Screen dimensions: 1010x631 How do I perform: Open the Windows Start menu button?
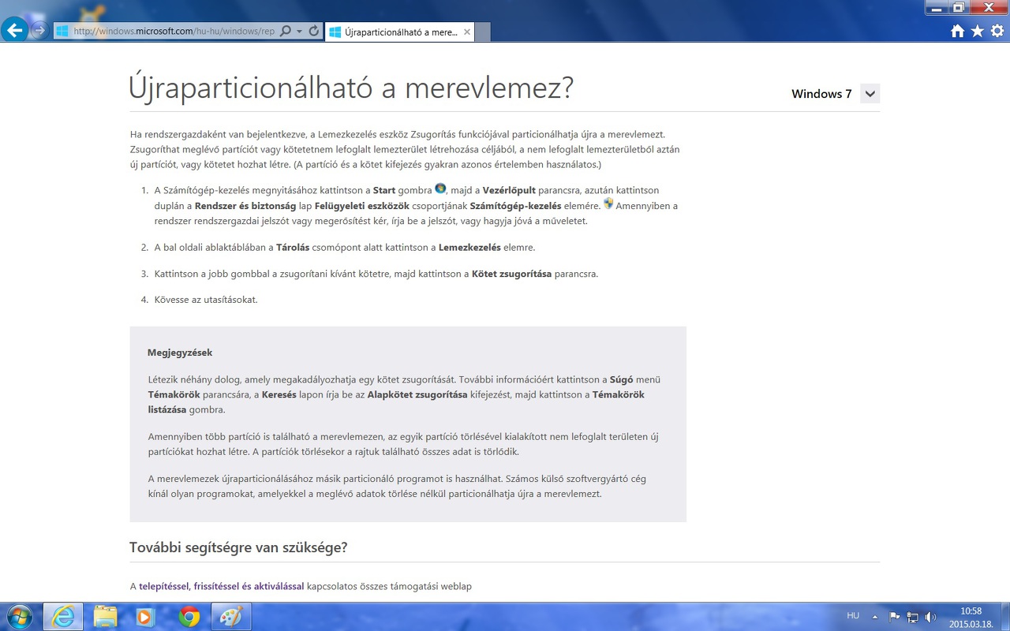click(18, 616)
